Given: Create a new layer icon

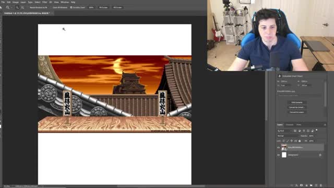Looking at the screenshot, I should click(x=316, y=185).
